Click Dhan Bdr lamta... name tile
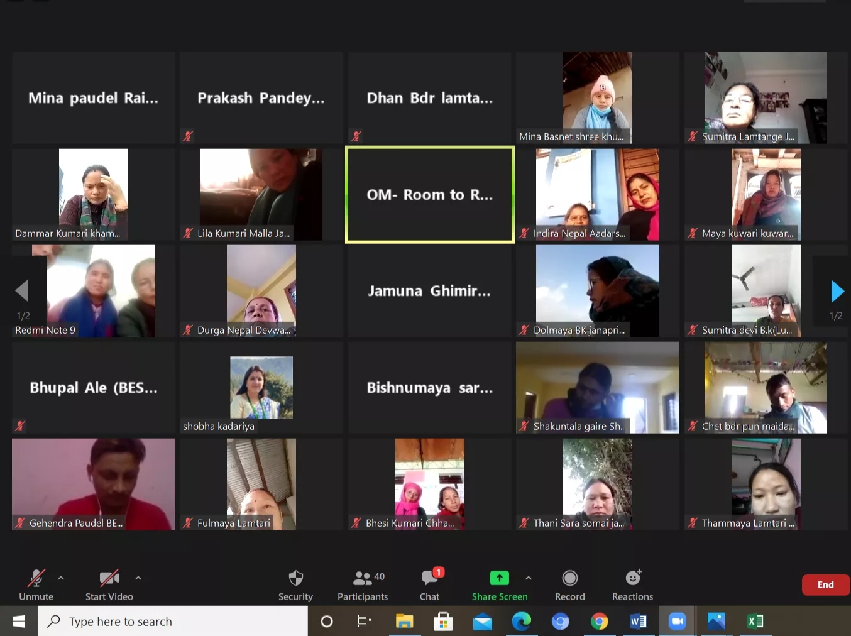 (x=430, y=98)
